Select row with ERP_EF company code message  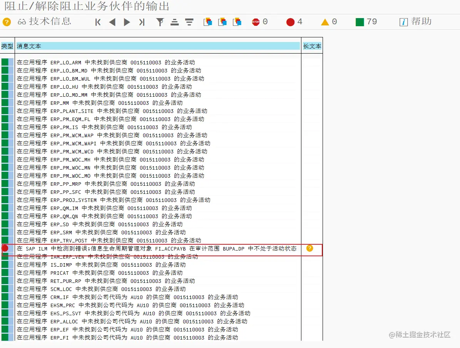pyautogui.click(x=127, y=330)
